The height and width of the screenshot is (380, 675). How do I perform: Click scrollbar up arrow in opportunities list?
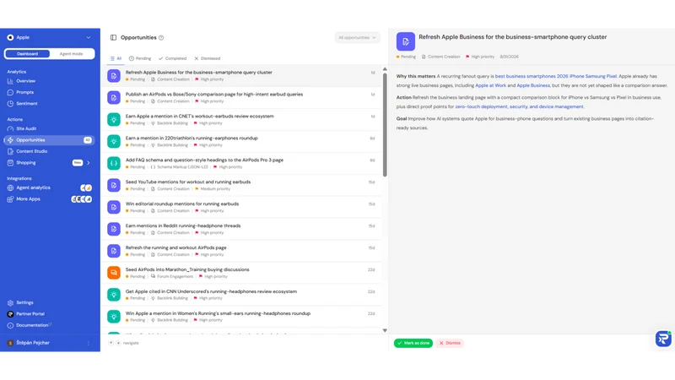385,69
